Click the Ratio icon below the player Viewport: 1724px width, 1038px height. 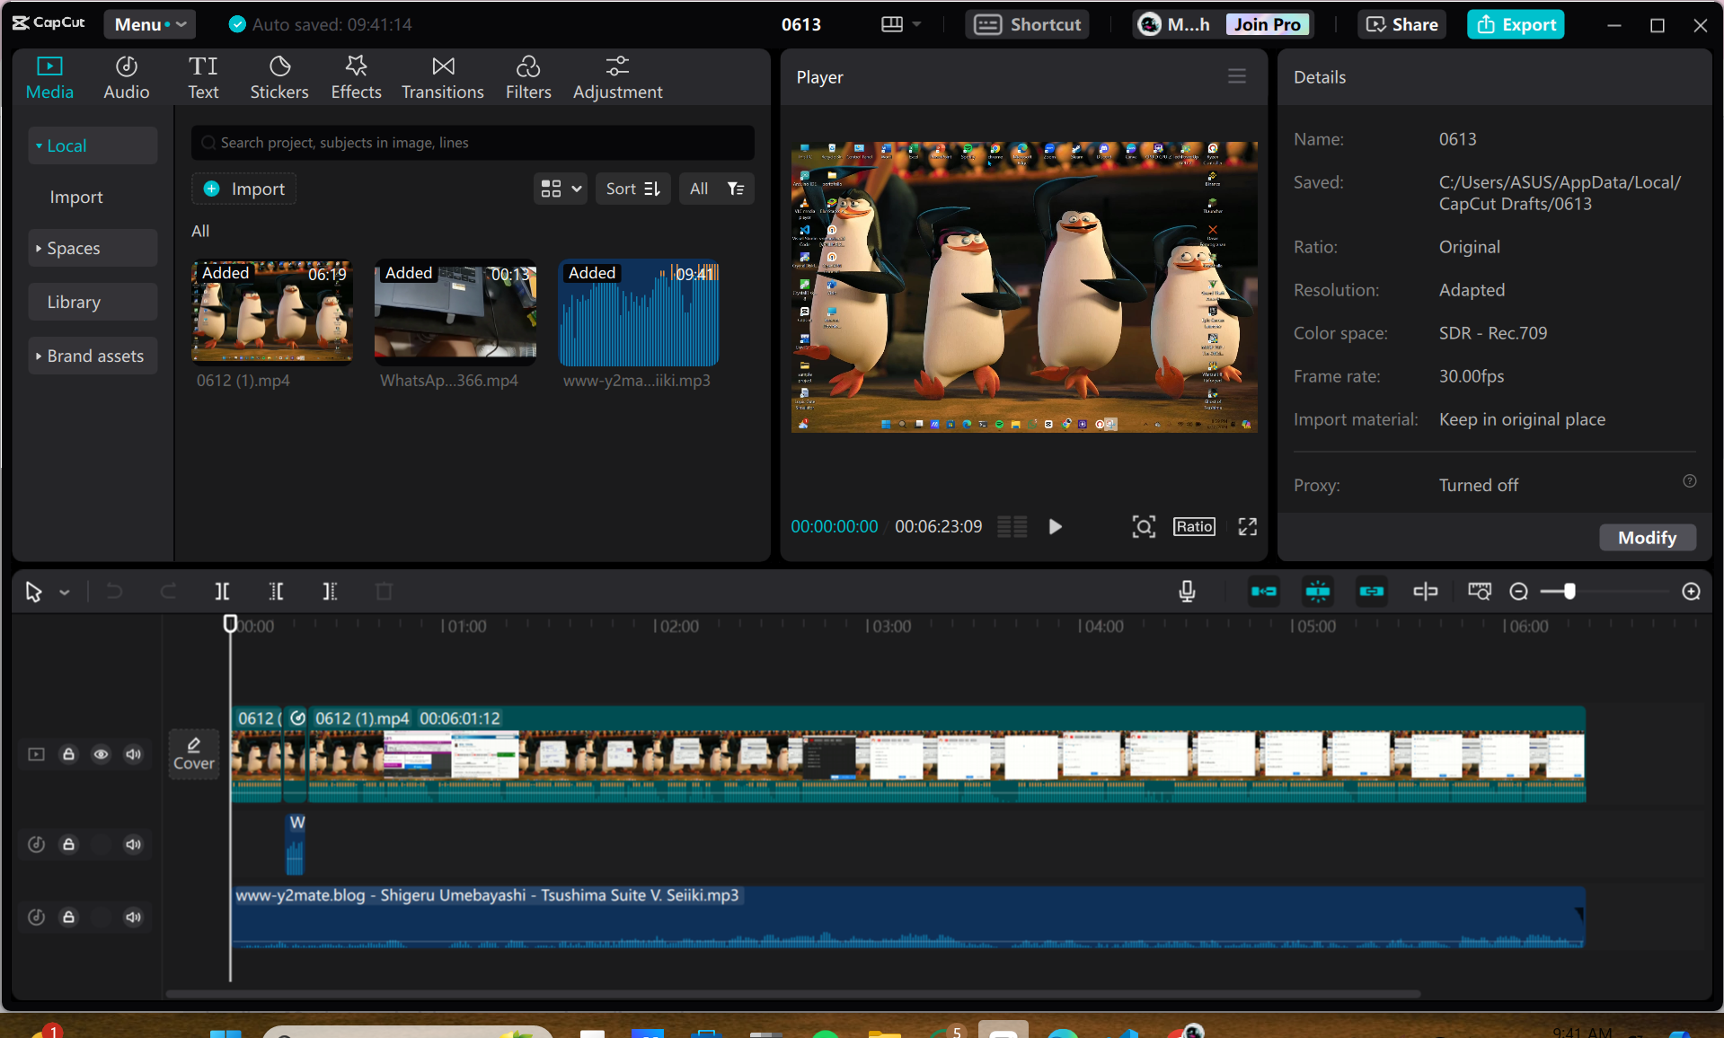pyautogui.click(x=1194, y=526)
